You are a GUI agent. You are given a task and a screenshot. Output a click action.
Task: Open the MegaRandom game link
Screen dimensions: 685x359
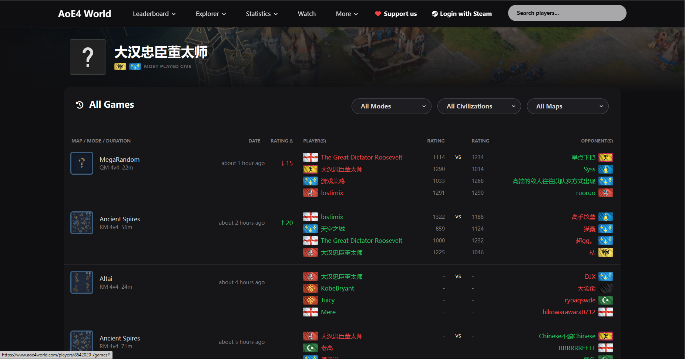[120, 160]
